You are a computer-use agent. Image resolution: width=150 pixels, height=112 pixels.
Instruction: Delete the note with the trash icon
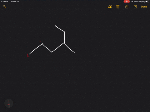(118, 7)
